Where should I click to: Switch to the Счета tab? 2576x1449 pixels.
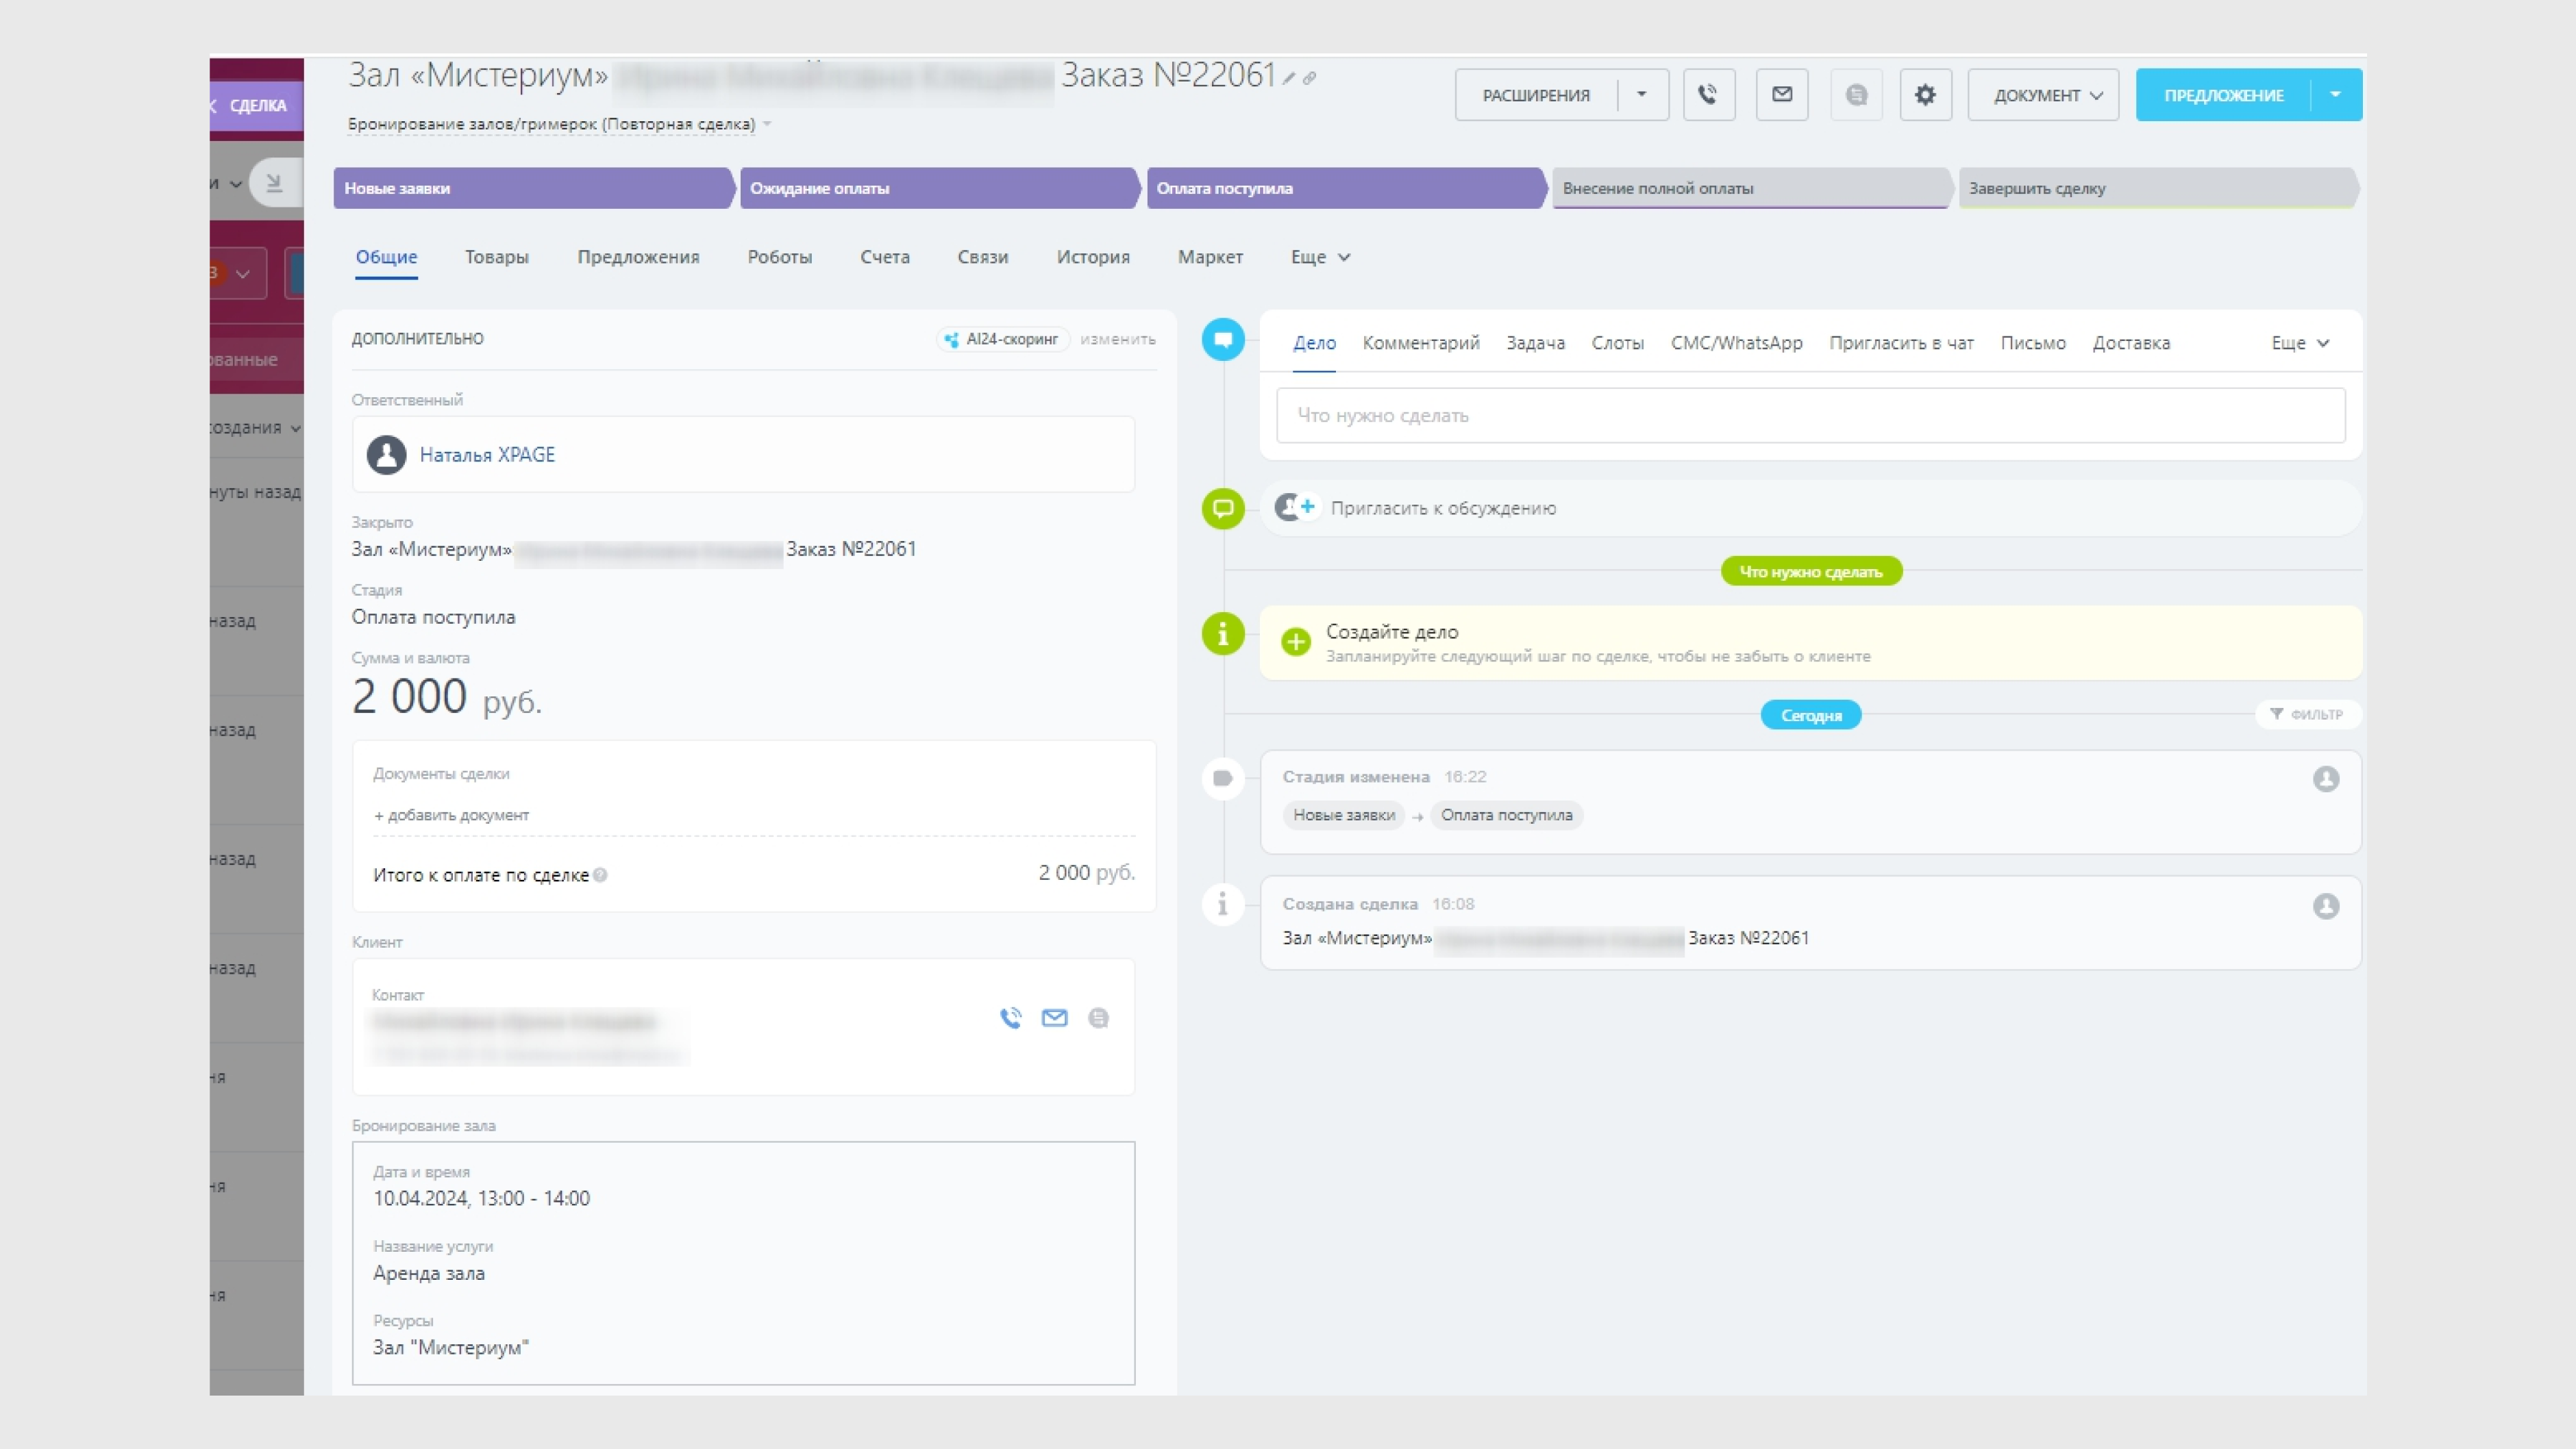885,258
